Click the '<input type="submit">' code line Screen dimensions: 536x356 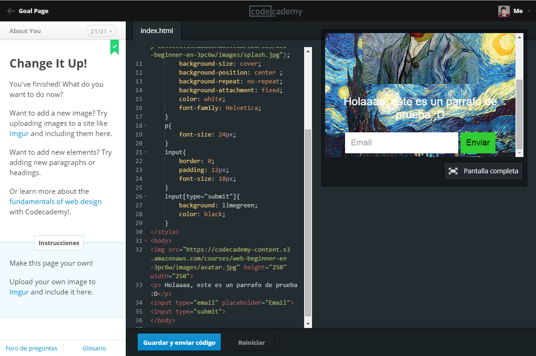[x=188, y=312]
